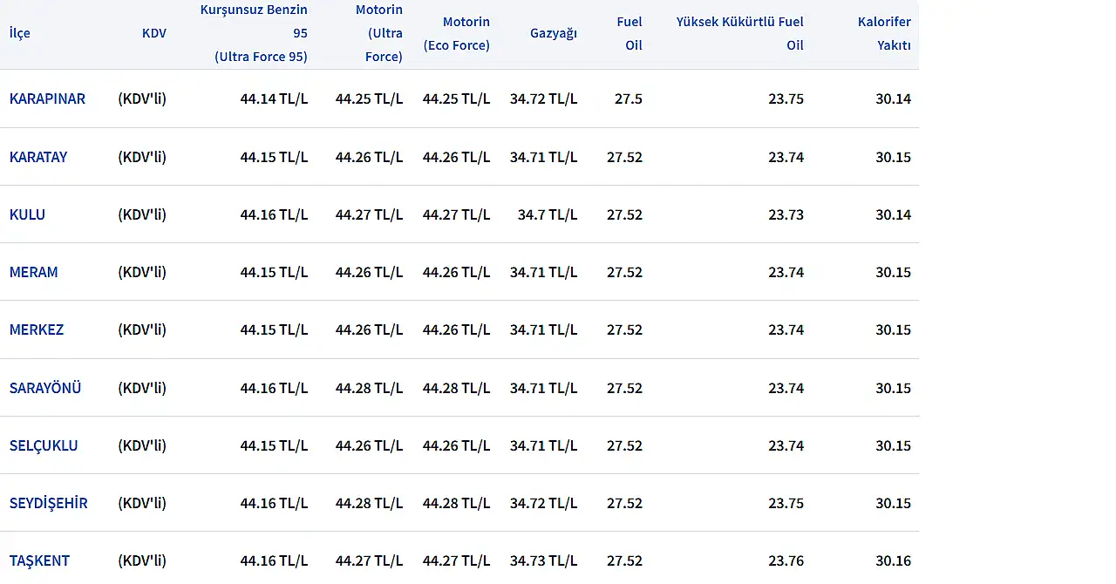Viewport: 1116px width, 584px height.
Task: Open the TAŞKENT district link
Action: point(39,560)
